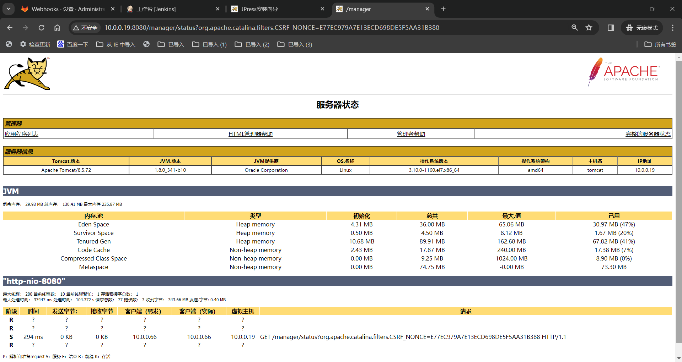Bookmark this page with the star icon
682x362 pixels.
pos(589,28)
